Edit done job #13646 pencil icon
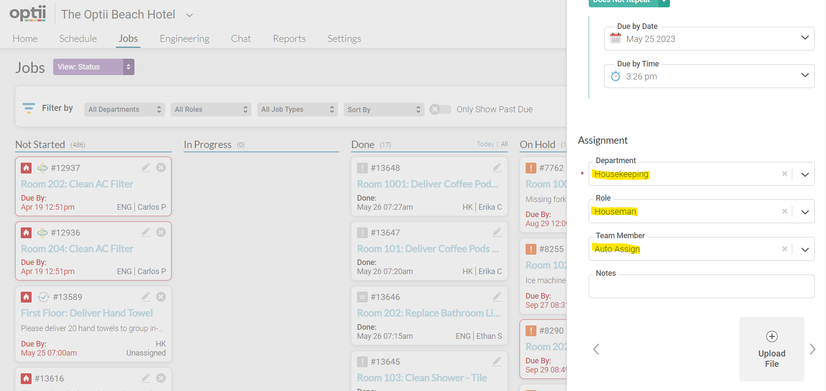826x391 pixels. point(497,296)
